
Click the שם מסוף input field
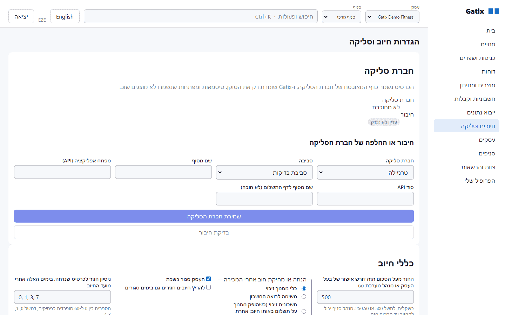point(163,172)
